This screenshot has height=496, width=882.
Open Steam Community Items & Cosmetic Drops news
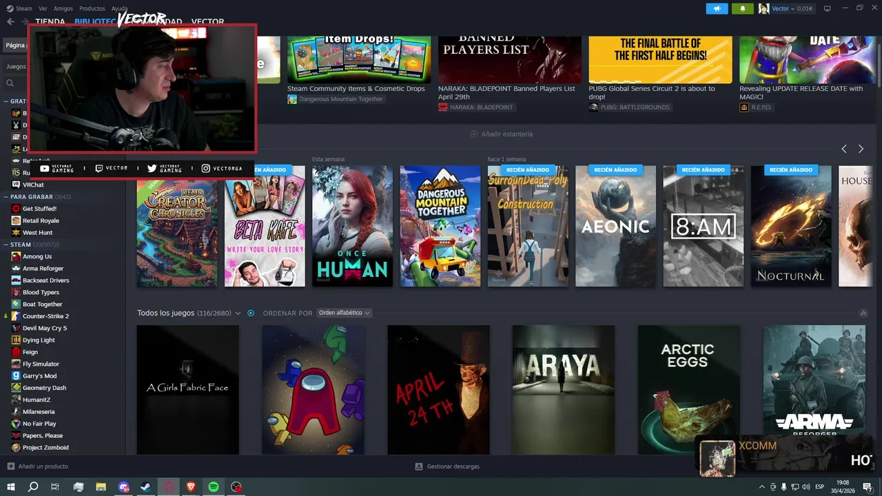[x=356, y=89]
